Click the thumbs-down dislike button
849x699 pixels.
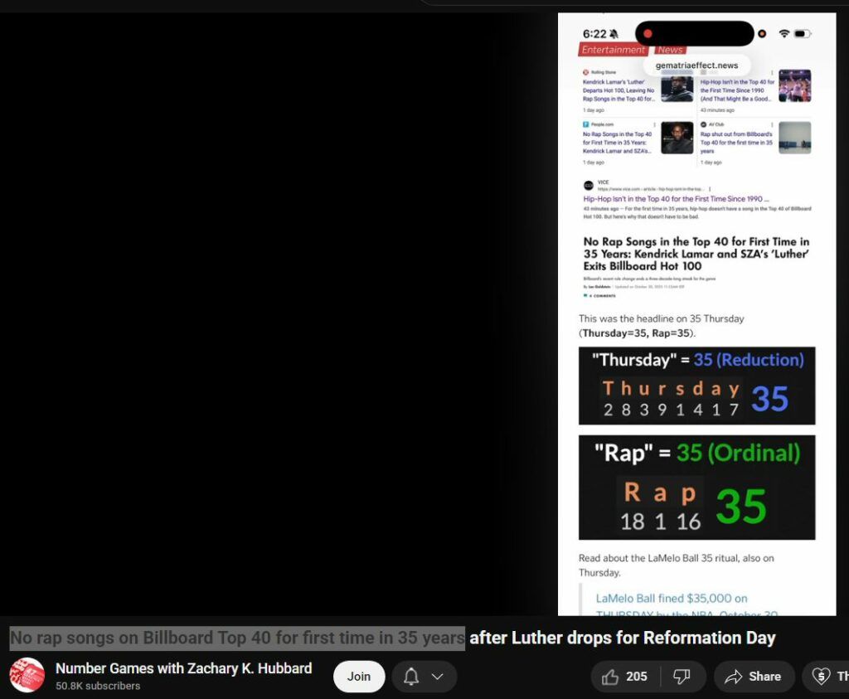pos(682,677)
